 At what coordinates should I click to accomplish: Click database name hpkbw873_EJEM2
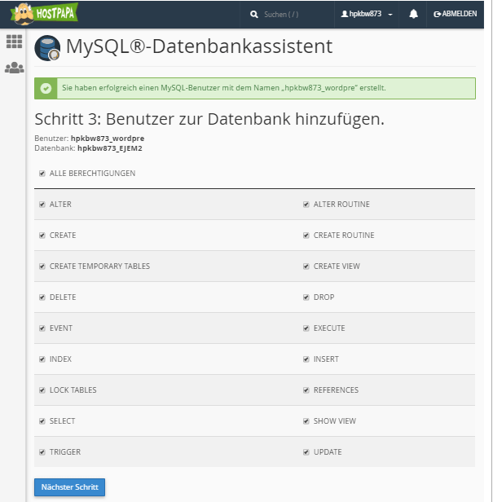[110, 148]
